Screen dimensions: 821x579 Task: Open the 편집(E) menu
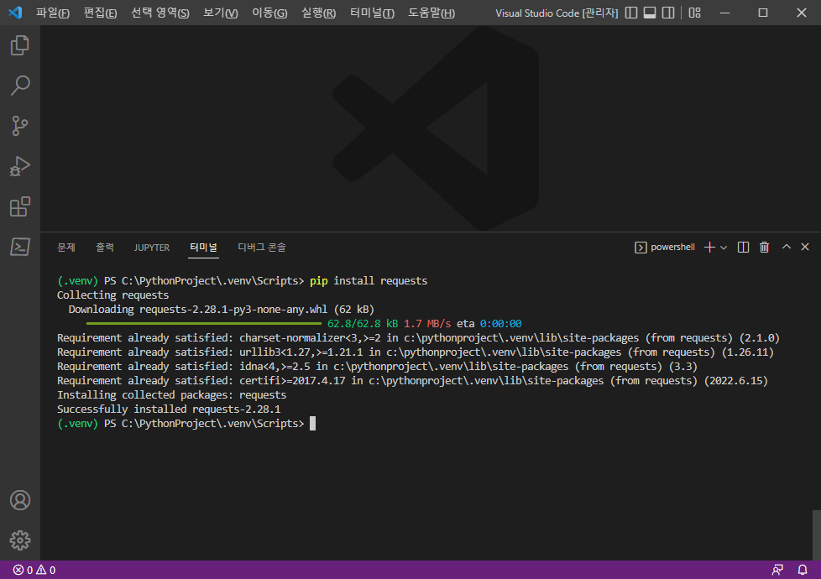[100, 13]
